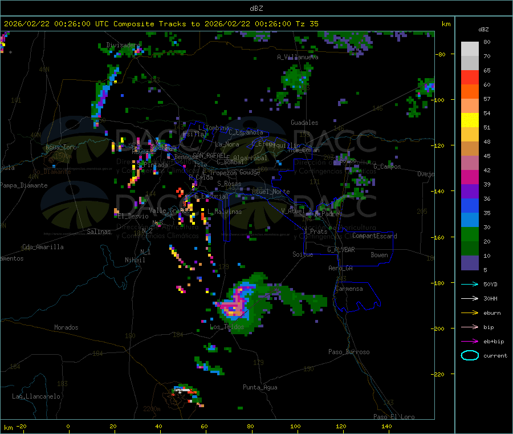Click the 'Soitue' map label
This screenshot has width=513, height=434.
303,254
